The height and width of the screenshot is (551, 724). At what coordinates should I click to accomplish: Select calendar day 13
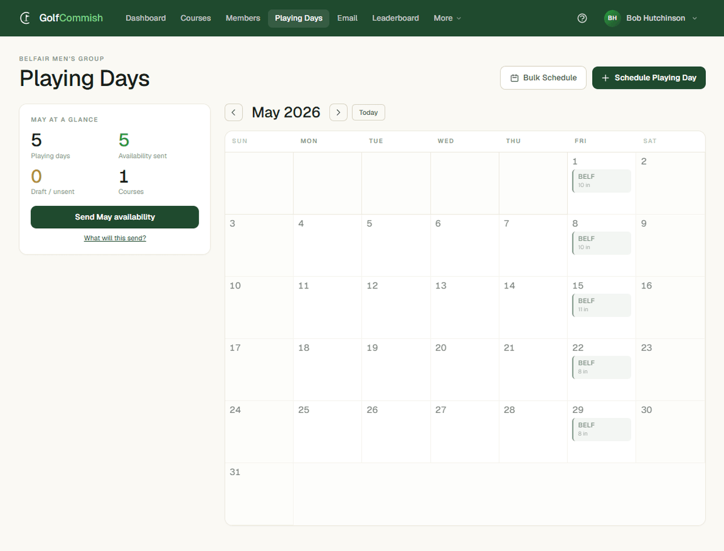coord(465,308)
